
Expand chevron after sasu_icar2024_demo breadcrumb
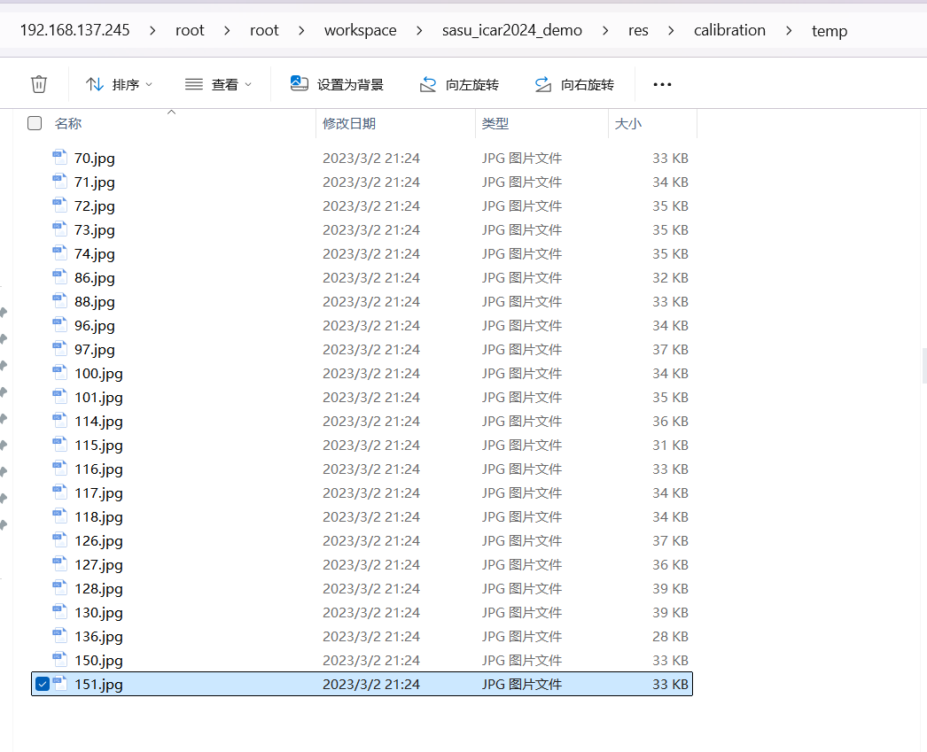point(604,31)
